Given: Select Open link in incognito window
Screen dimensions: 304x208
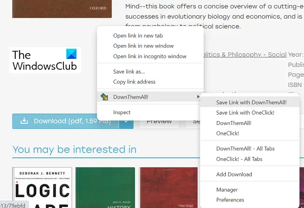Looking at the screenshot, I should pos(150,56).
